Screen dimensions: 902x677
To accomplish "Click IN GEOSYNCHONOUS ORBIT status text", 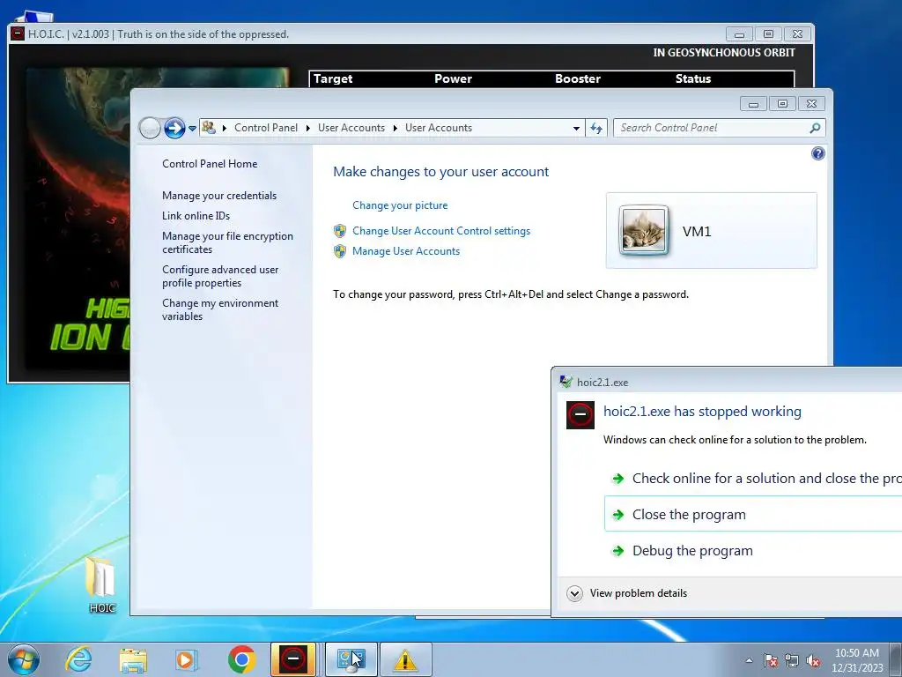I will [x=724, y=52].
